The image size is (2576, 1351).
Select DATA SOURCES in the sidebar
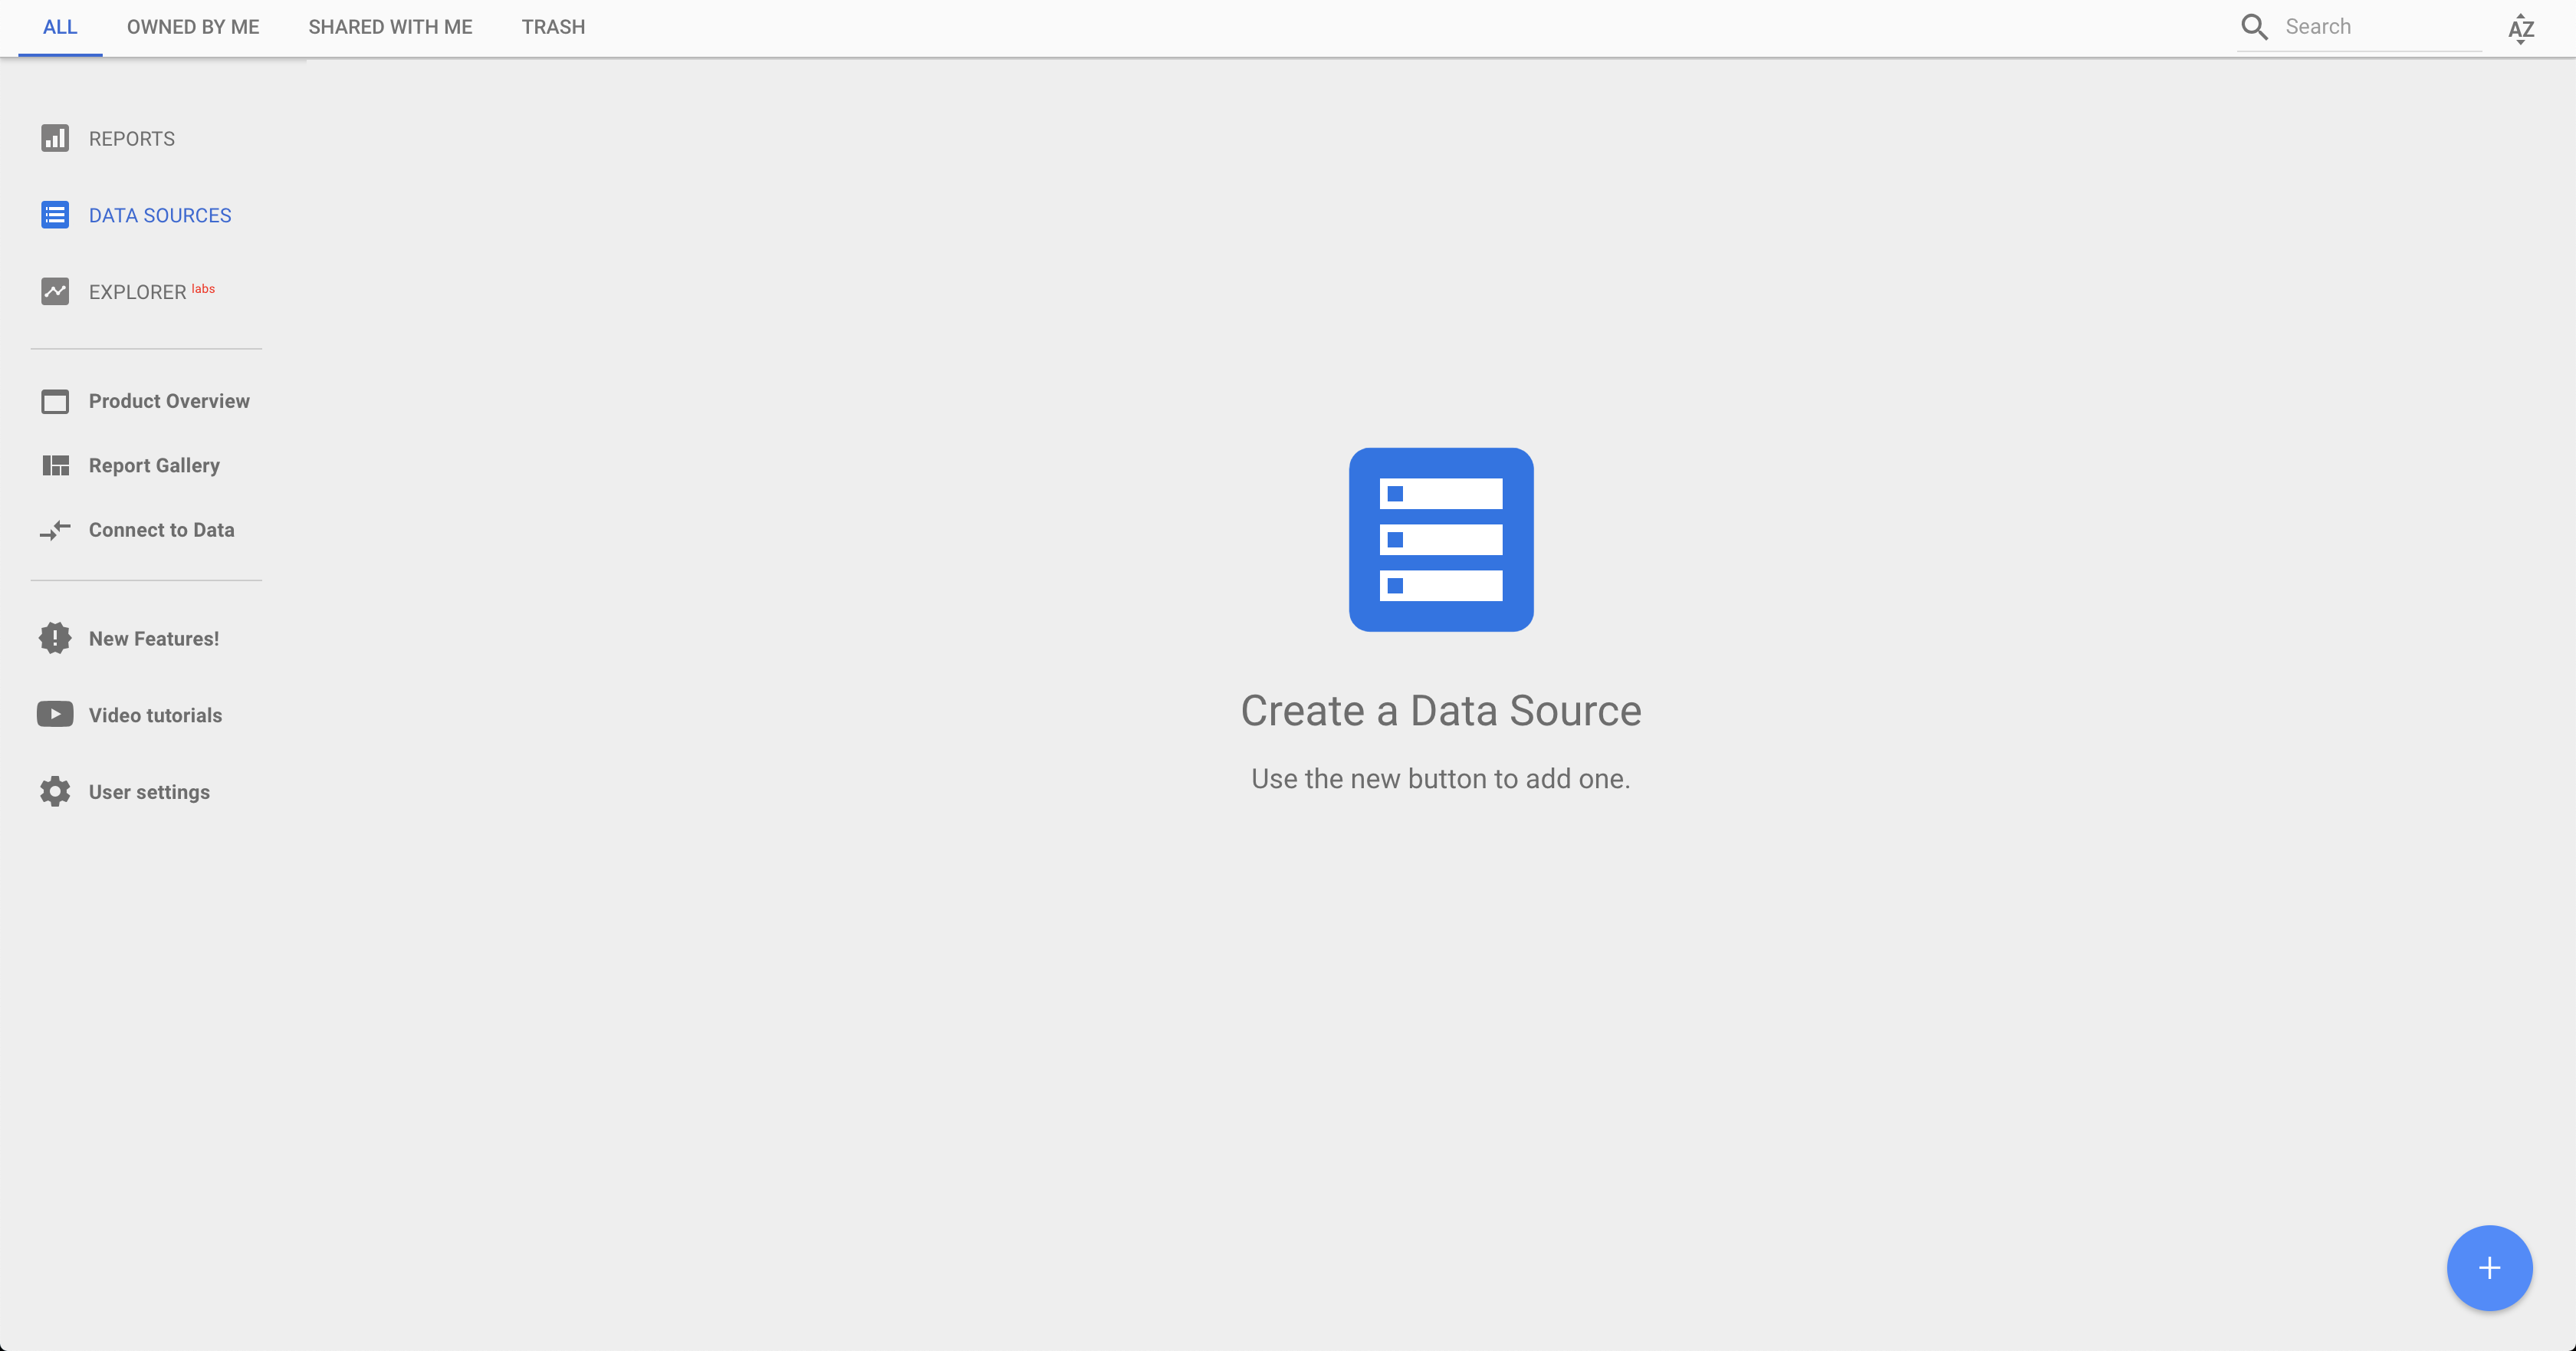pos(160,216)
